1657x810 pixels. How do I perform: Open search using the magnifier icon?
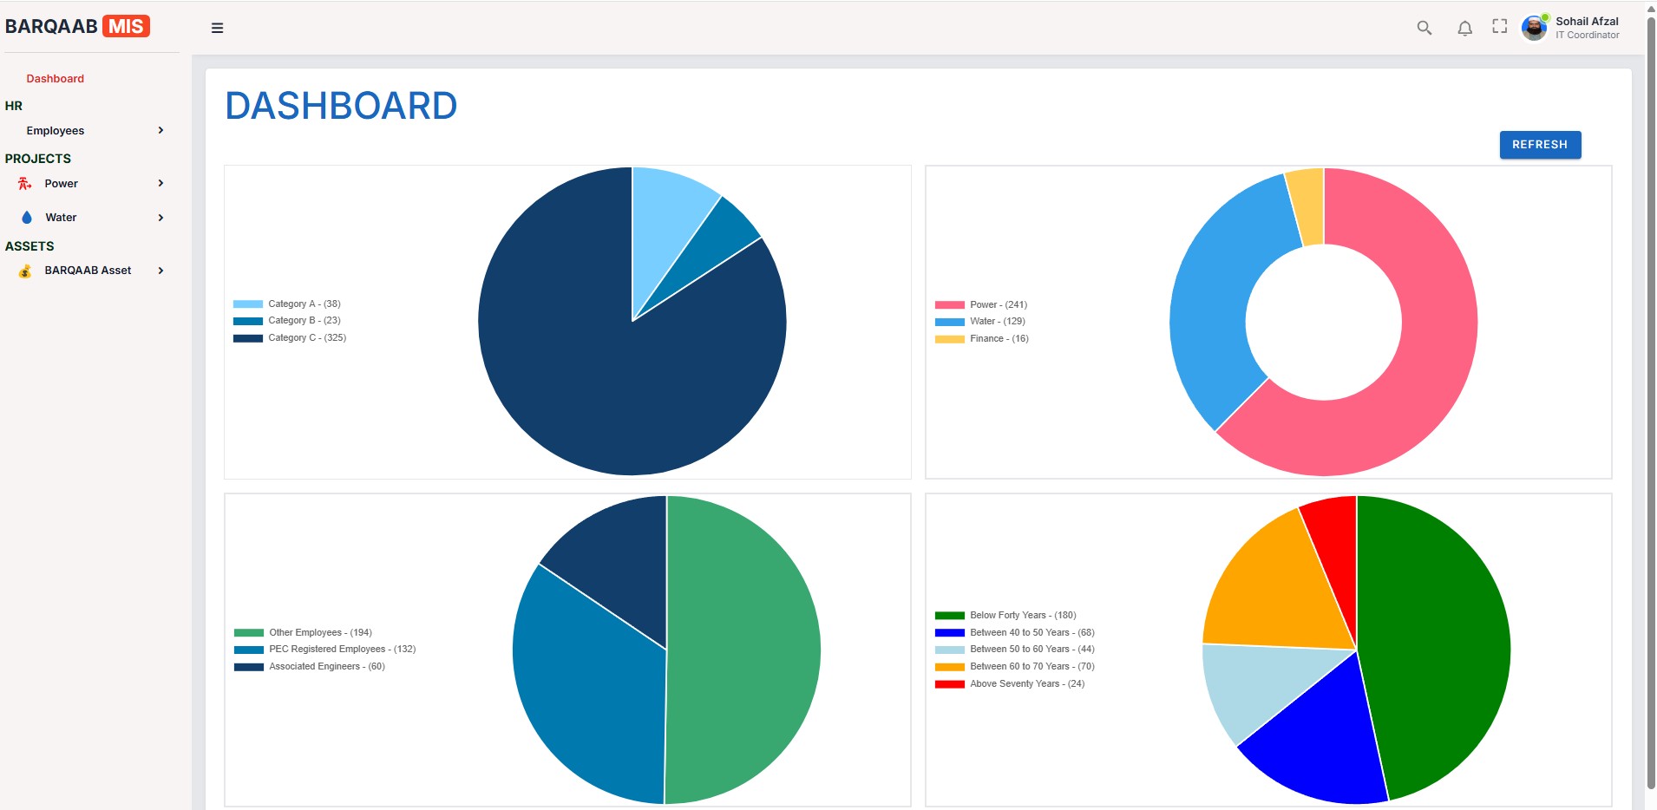[x=1424, y=28]
